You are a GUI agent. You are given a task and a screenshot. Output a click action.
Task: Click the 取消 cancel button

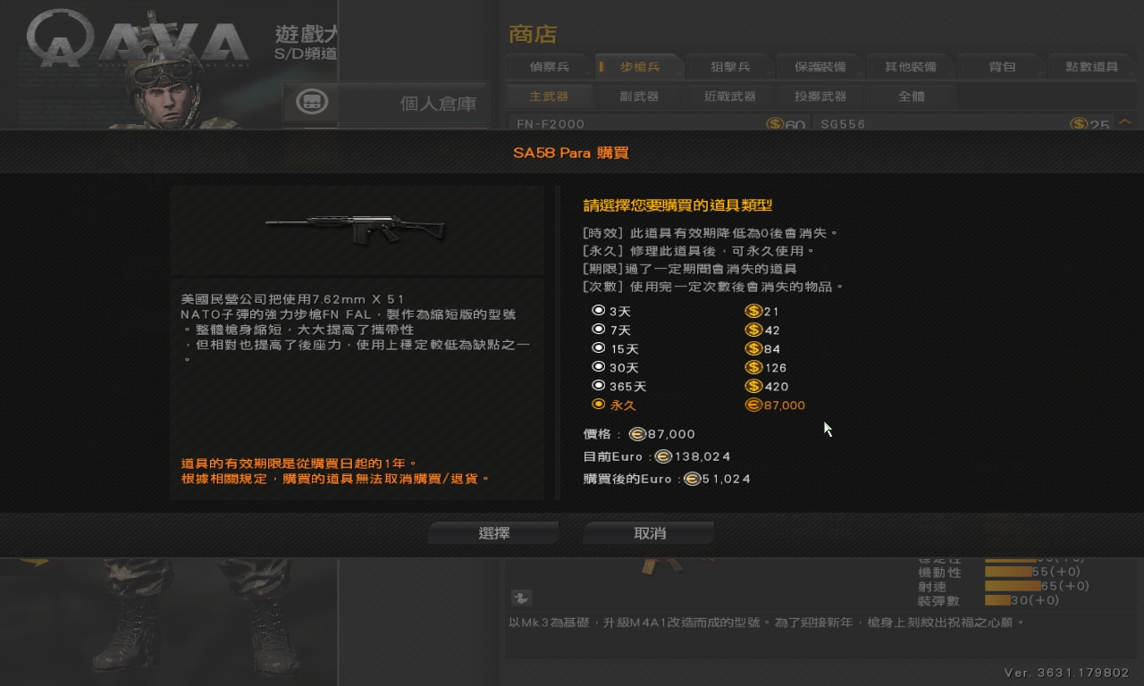click(x=650, y=533)
